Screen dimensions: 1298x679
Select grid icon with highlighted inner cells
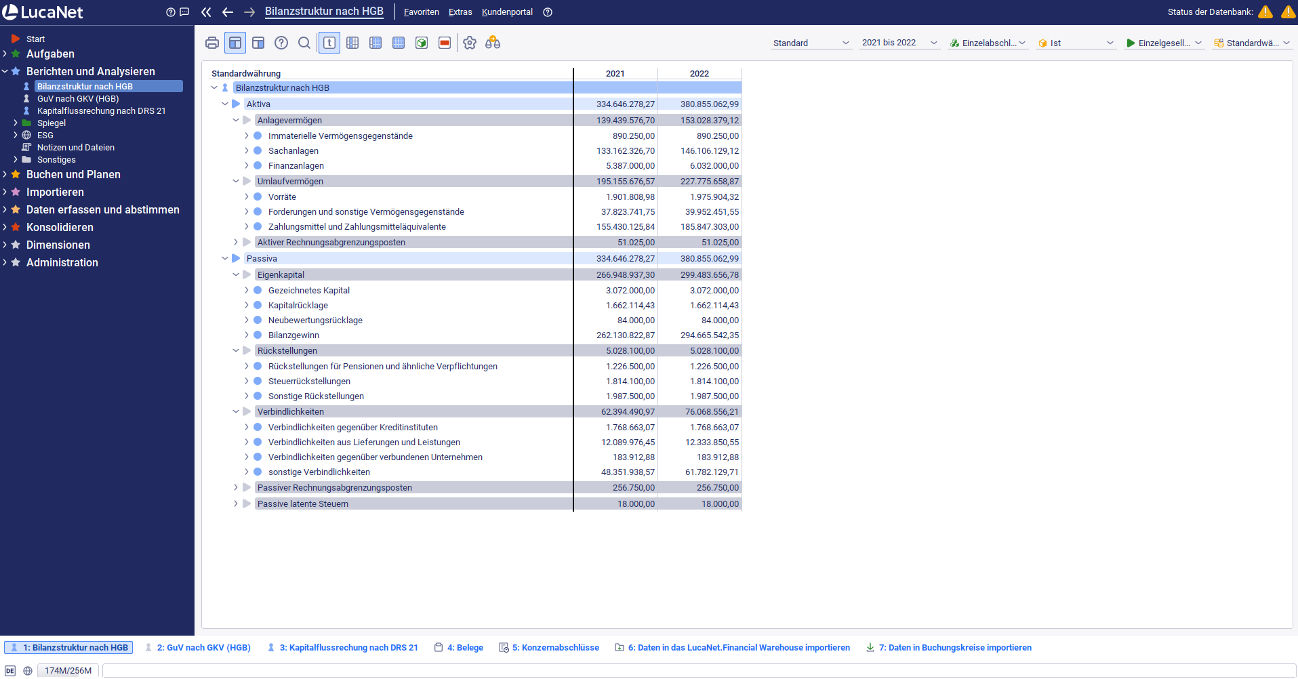376,43
